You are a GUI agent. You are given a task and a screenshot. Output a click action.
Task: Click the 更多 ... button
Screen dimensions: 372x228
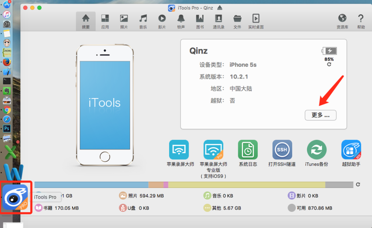click(321, 115)
